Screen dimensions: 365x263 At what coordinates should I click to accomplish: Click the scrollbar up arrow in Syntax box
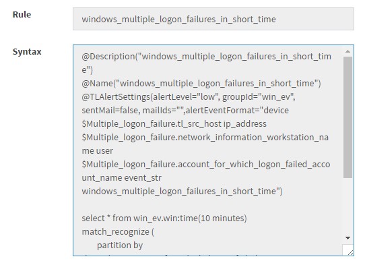[x=347, y=51]
